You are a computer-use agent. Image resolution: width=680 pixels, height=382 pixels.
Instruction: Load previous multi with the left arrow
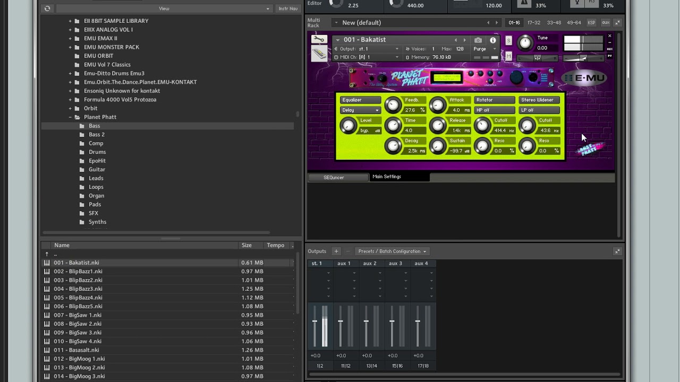click(488, 23)
